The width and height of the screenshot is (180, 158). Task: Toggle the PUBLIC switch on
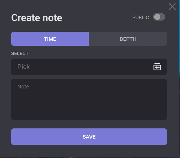click(159, 17)
